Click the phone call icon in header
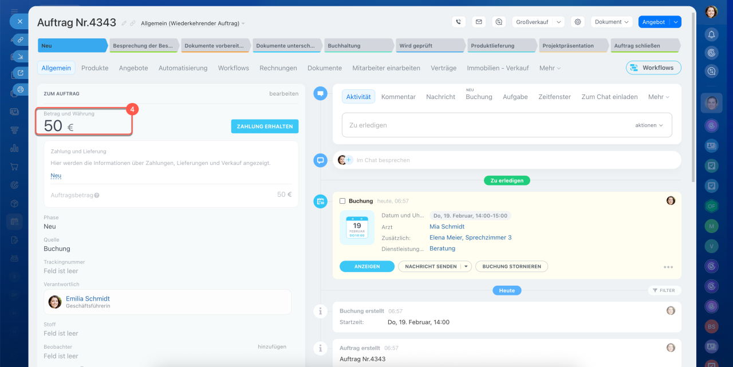The image size is (733, 367). [x=458, y=22]
